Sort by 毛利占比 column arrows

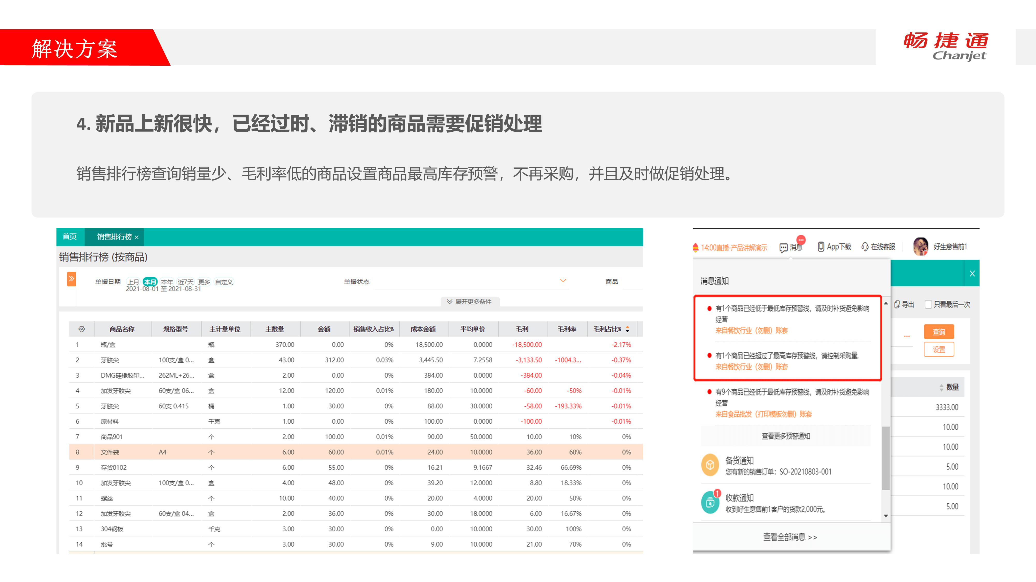pyautogui.click(x=627, y=329)
